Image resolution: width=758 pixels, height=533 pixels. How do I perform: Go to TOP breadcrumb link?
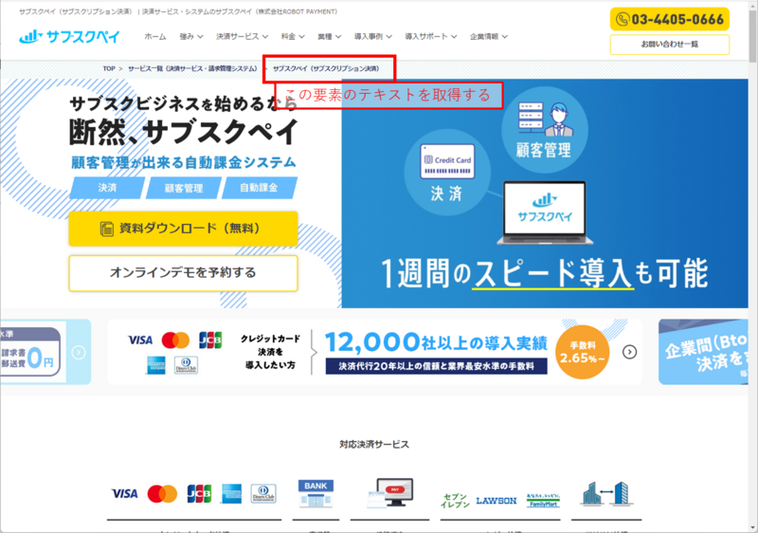pos(109,68)
